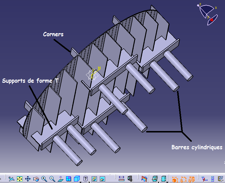225x183 pixels.
Task: Click the Hide/Show icon
Action: pyautogui.click(x=94, y=179)
